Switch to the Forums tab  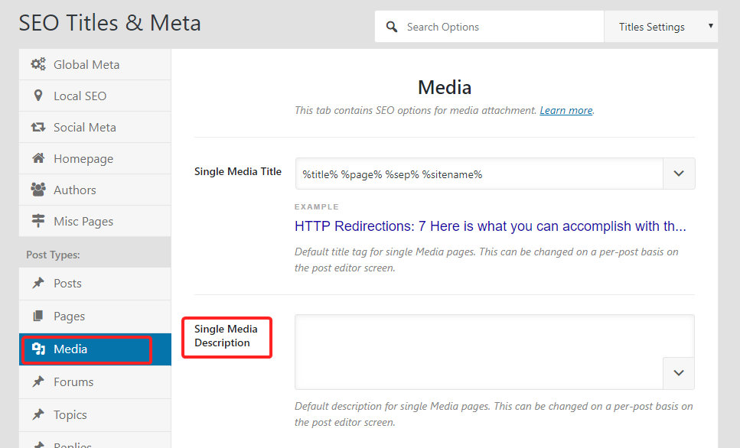73,382
